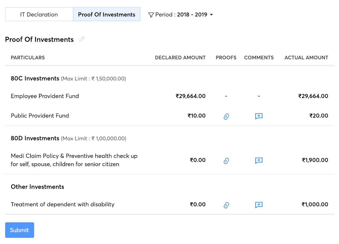Viewport: 339px width, 244px height.
Task: Click the filter funnel icon near Period
Action: pyautogui.click(x=151, y=15)
